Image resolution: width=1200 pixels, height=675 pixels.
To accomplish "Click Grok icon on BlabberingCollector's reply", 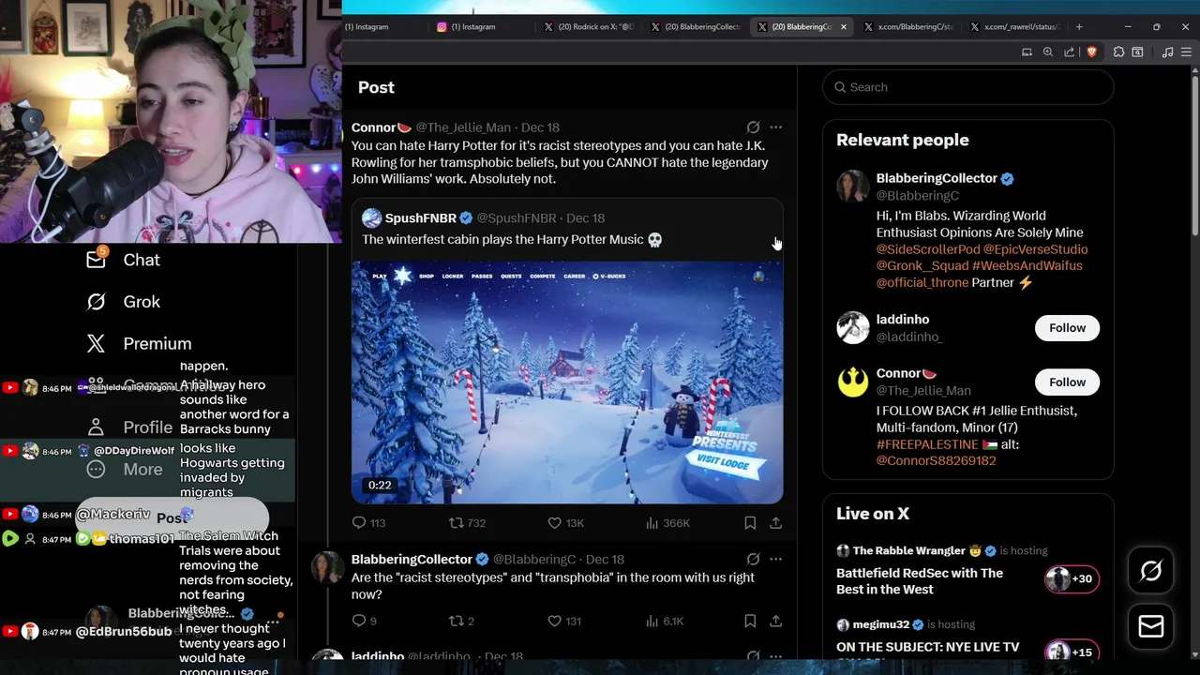I will tap(753, 560).
